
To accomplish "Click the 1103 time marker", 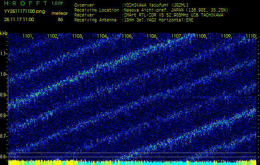I will (77, 36).
